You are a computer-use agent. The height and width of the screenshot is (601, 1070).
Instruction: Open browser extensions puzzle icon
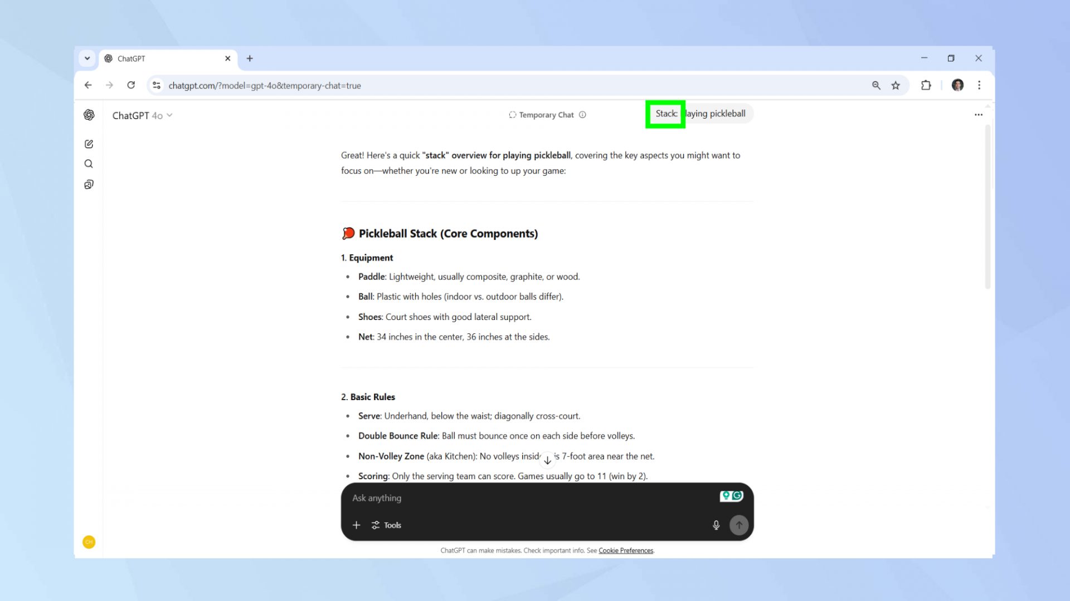point(926,85)
